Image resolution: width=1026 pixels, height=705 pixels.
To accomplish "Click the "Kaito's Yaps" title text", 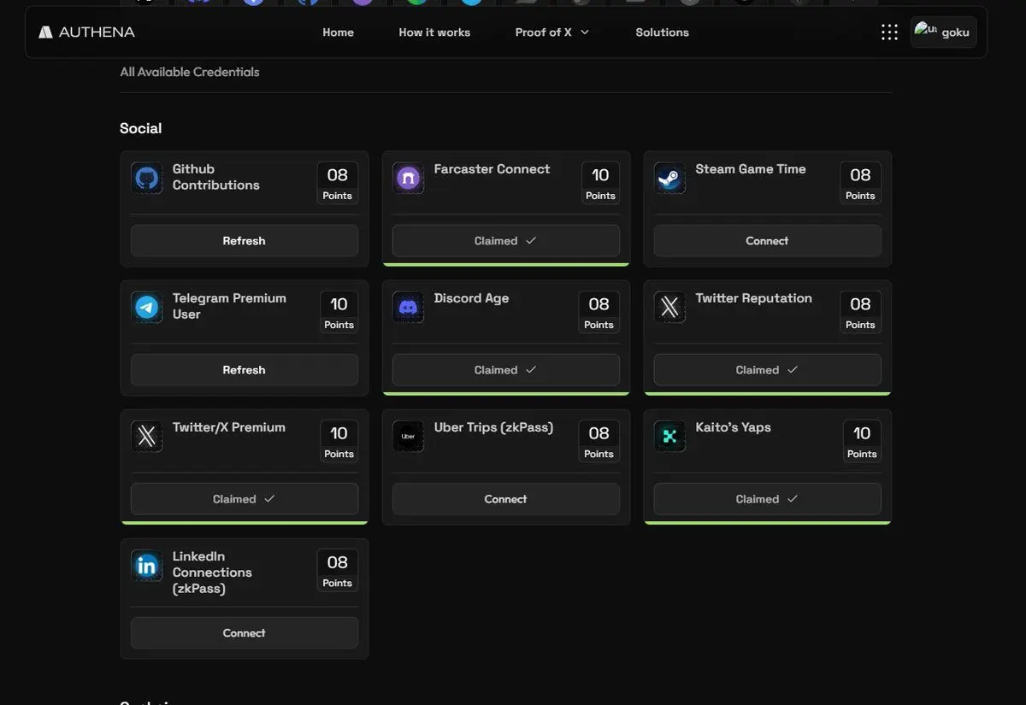I will tap(733, 427).
